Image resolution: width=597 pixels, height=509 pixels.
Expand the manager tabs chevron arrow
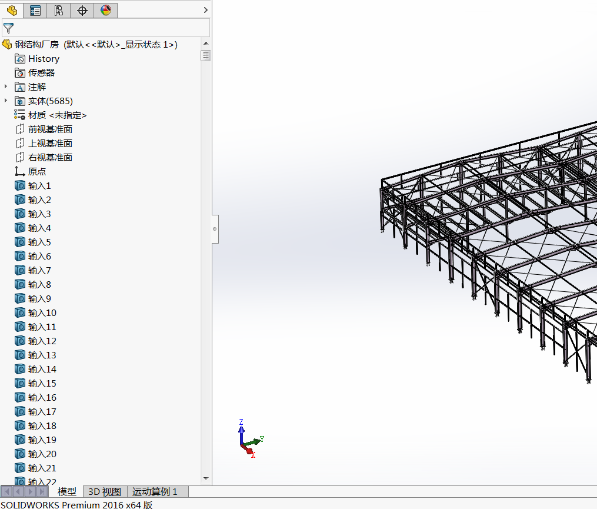206,10
